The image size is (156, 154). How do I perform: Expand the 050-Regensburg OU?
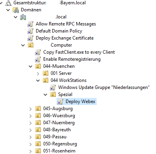click(x=31, y=144)
